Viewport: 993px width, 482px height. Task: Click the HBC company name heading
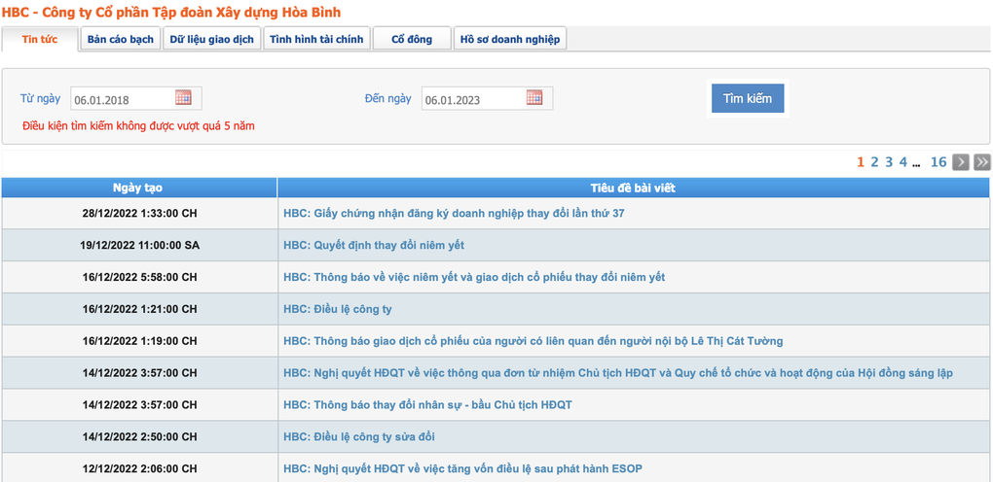tap(170, 12)
